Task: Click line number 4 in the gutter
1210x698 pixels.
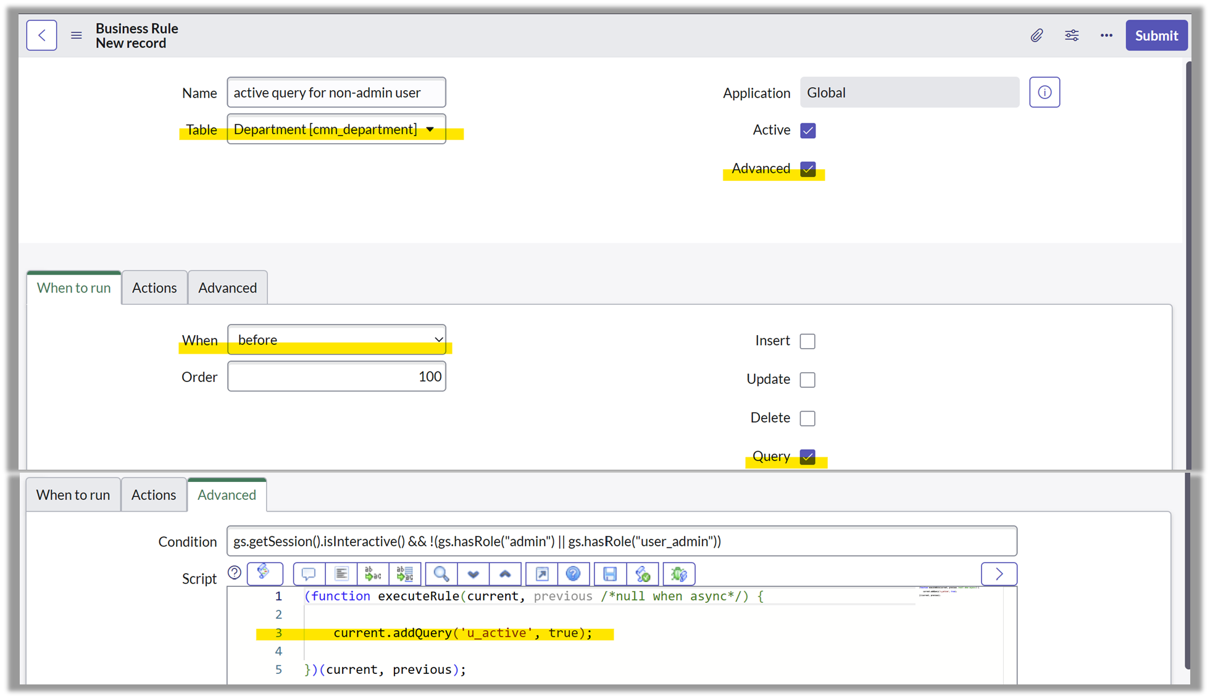Action: 278,651
